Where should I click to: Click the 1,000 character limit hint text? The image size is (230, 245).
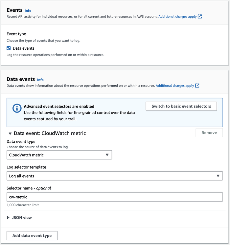23,205
